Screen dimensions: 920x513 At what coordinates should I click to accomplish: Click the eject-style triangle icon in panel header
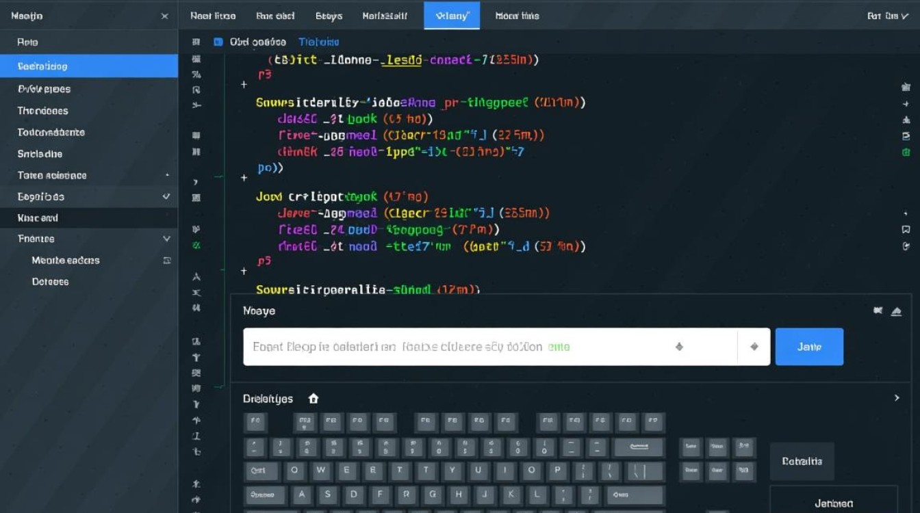897,311
